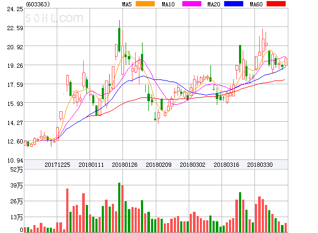Click the orange MA5 legend swatch
Screen dimensions: 318x233
145,4
